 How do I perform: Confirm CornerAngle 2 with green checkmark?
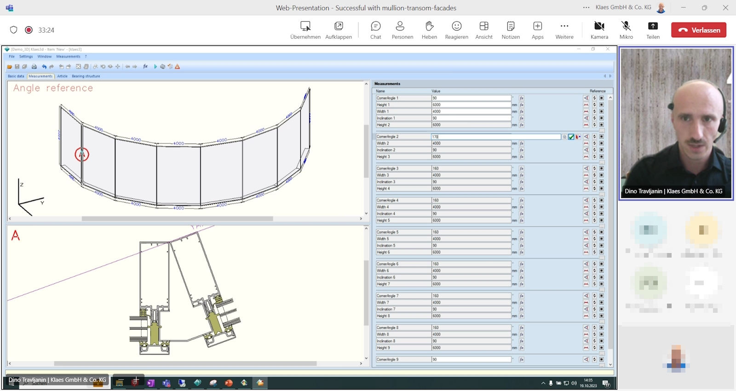pos(571,137)
